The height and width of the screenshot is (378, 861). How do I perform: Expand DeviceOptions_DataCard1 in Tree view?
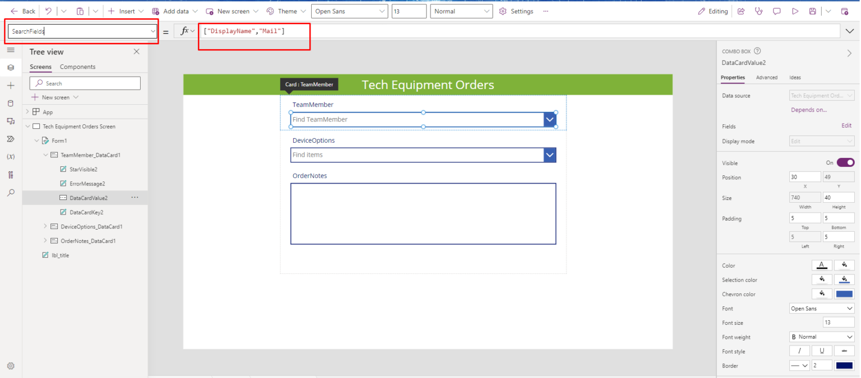(x=44, y=226)
